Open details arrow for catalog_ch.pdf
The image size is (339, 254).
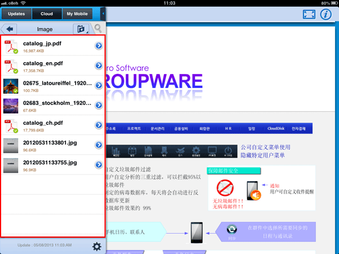pos(98,125)
